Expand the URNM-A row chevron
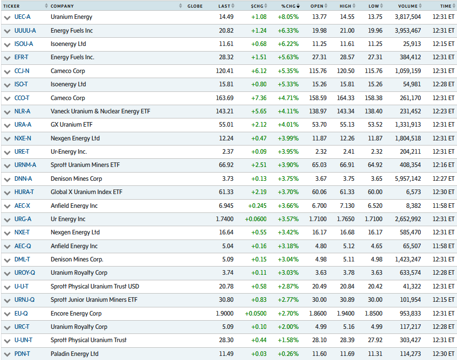 [7, 166]
